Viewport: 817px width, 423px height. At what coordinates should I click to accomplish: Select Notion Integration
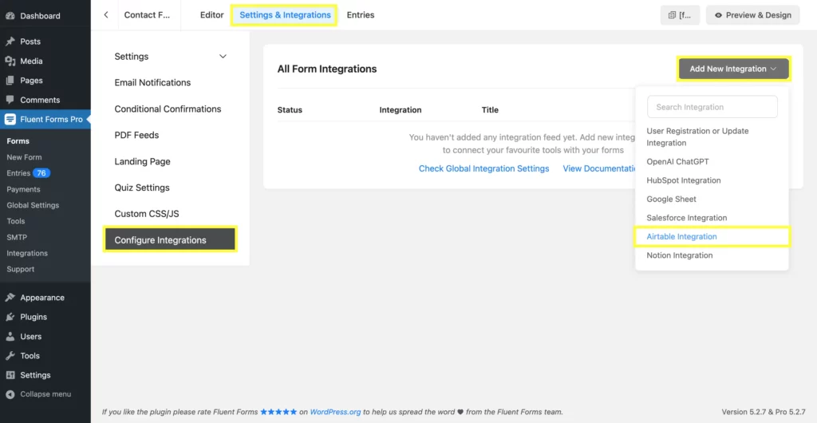(x=680, y=255)
